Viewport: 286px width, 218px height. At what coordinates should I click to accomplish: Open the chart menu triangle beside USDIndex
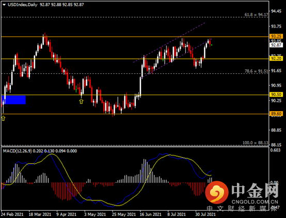(4, 5)
